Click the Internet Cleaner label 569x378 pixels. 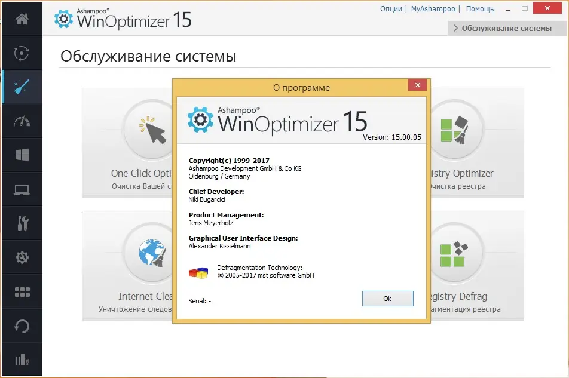145,296
